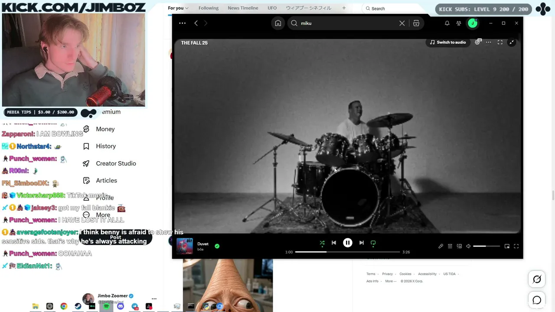Open Telegram from taskbar
This screenshot has width=555, height=312.
point(135,306)
